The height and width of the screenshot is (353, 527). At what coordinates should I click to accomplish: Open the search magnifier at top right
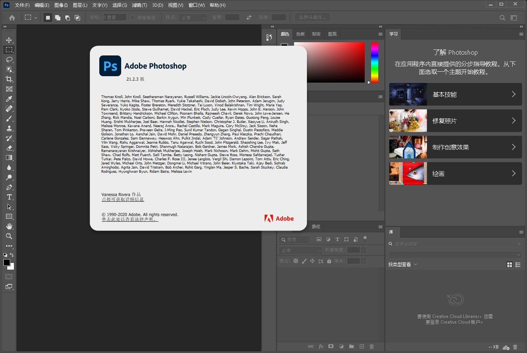[x=502, y=18]
